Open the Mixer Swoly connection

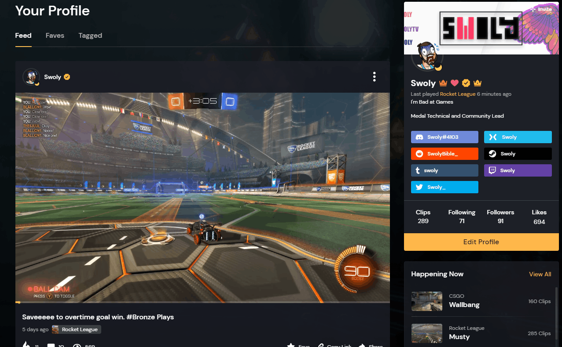(x=518, y=137)
